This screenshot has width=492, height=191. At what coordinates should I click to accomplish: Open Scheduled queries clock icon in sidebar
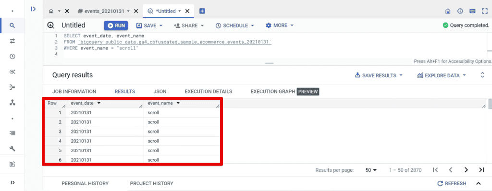tap(12, 57)
